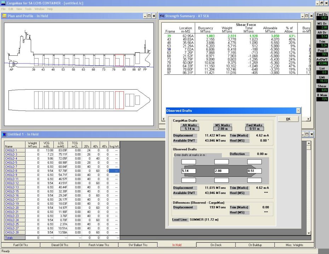Click the Untitled 1 In Hold window icon
Image resolution: width=329 pixels, height=254 pixels.
point(4,134)
